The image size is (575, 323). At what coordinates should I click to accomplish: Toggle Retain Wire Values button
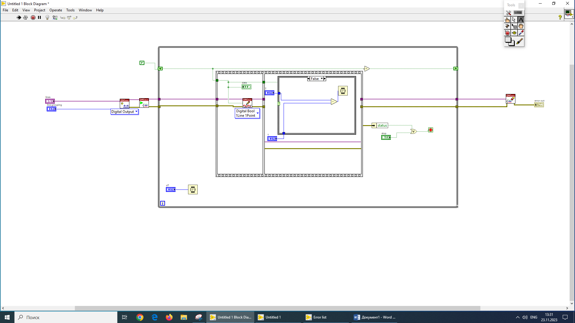click(55, 18)
